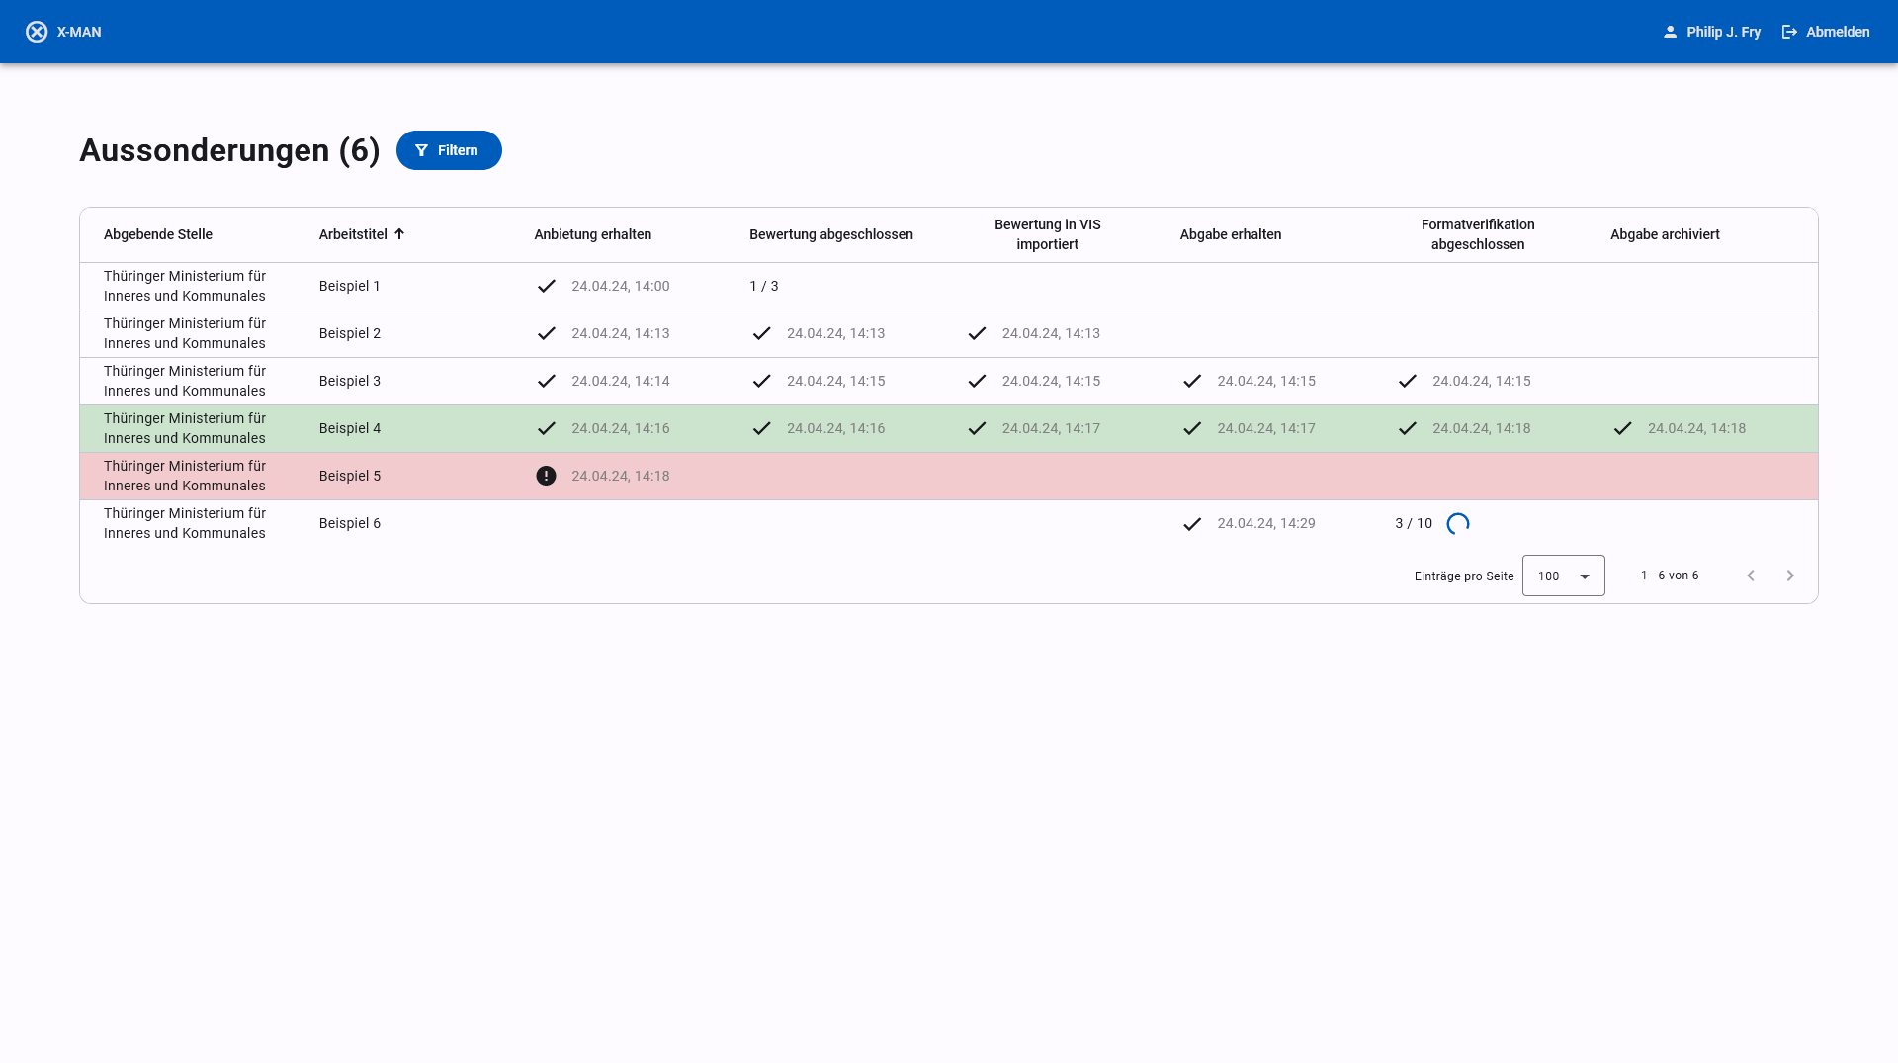Screen dimensions: 1898x1063
Task: Open the Beispiel 6 row
Action: tap(949, 523)
